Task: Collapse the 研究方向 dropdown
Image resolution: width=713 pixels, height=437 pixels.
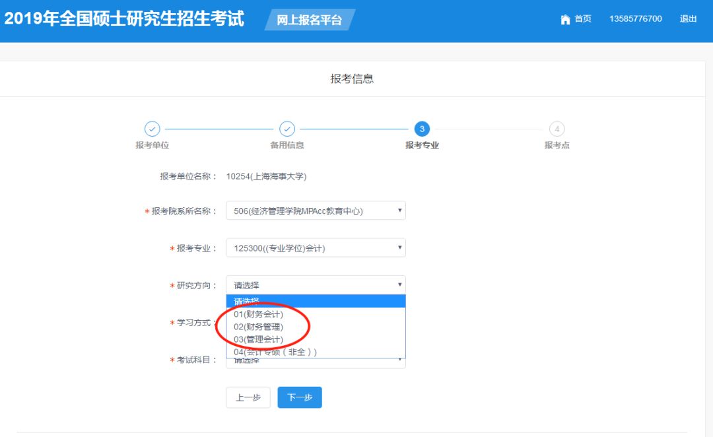Action: click(x=316, y=285)
